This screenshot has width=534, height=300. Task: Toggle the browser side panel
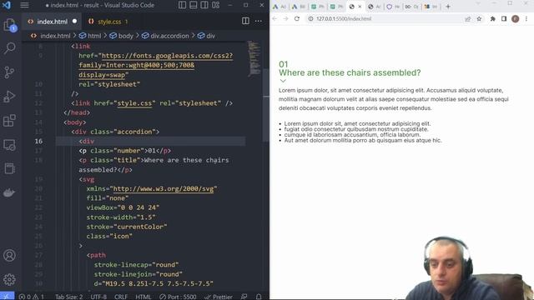[504, 18]
